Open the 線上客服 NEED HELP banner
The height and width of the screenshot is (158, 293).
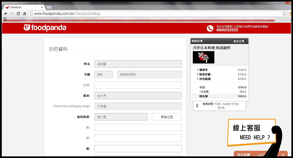[x=251, y=132]
